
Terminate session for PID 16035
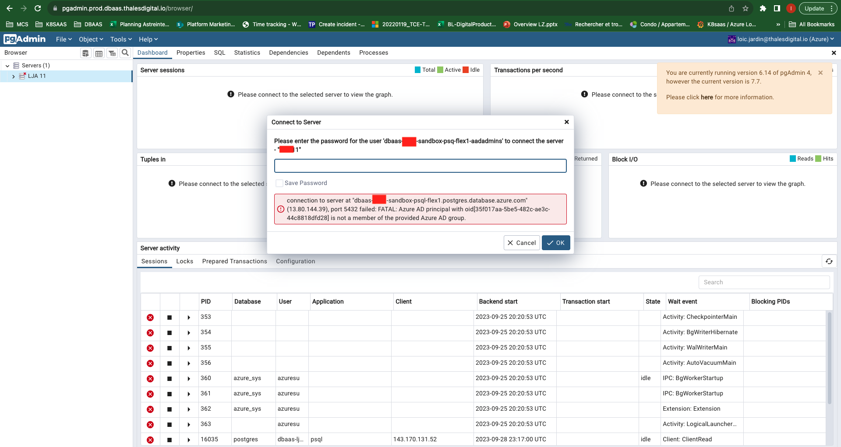tap(150, 440)
